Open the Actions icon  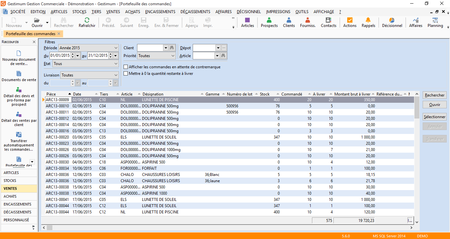tap(350, 20)
